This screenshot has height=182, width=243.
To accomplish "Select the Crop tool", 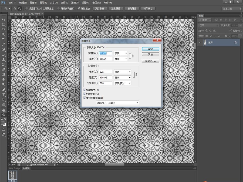I will pos(4,39).
